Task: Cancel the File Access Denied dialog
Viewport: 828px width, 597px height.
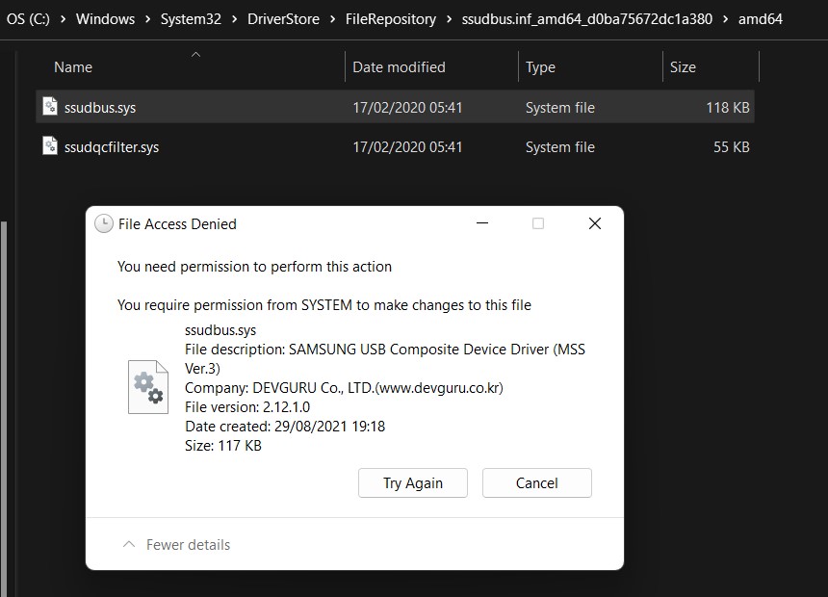Action: 537,482
